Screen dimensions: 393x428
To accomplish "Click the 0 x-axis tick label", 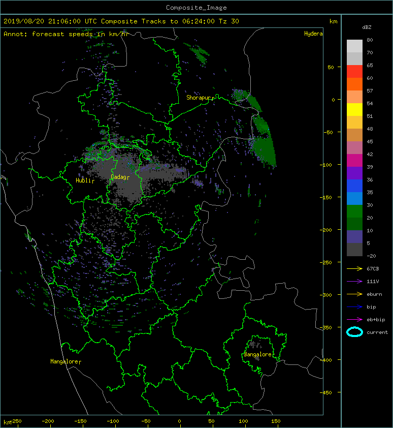I will coord(179,421).
